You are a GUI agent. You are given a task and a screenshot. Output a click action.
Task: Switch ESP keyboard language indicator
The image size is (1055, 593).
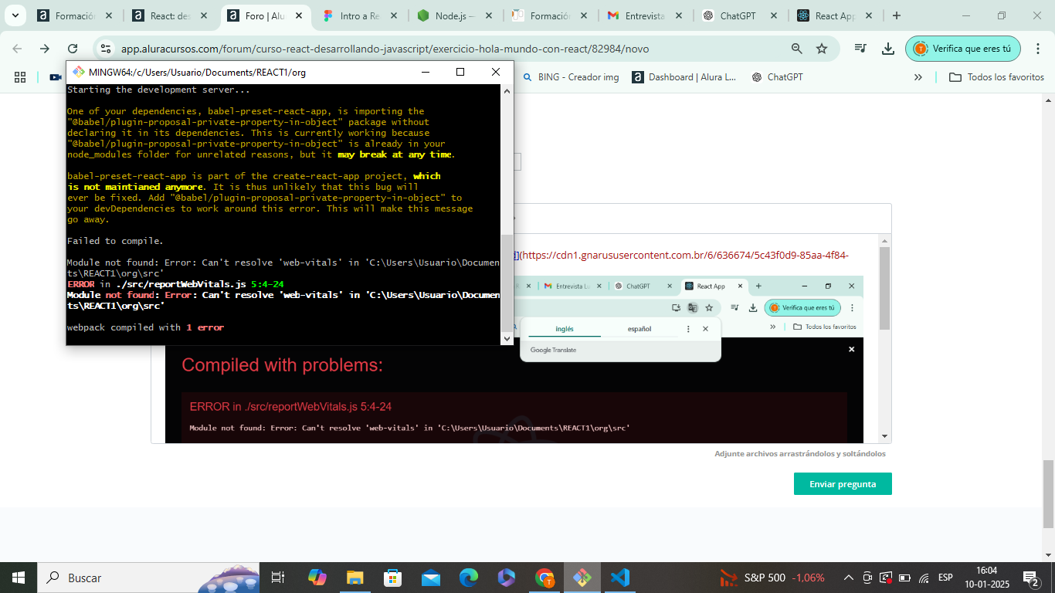pyautogui.click(x=945, y=578)
